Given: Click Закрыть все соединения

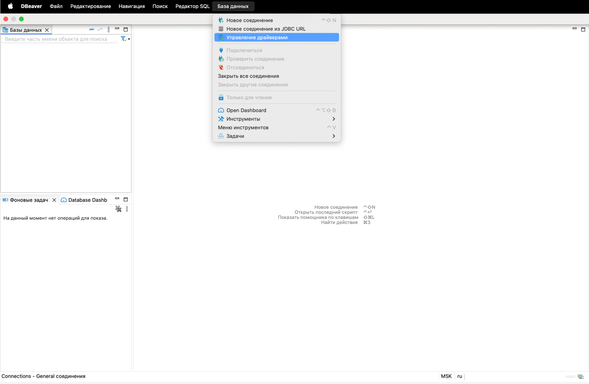Looking at the screenshot, I should (x=248, y=76).
